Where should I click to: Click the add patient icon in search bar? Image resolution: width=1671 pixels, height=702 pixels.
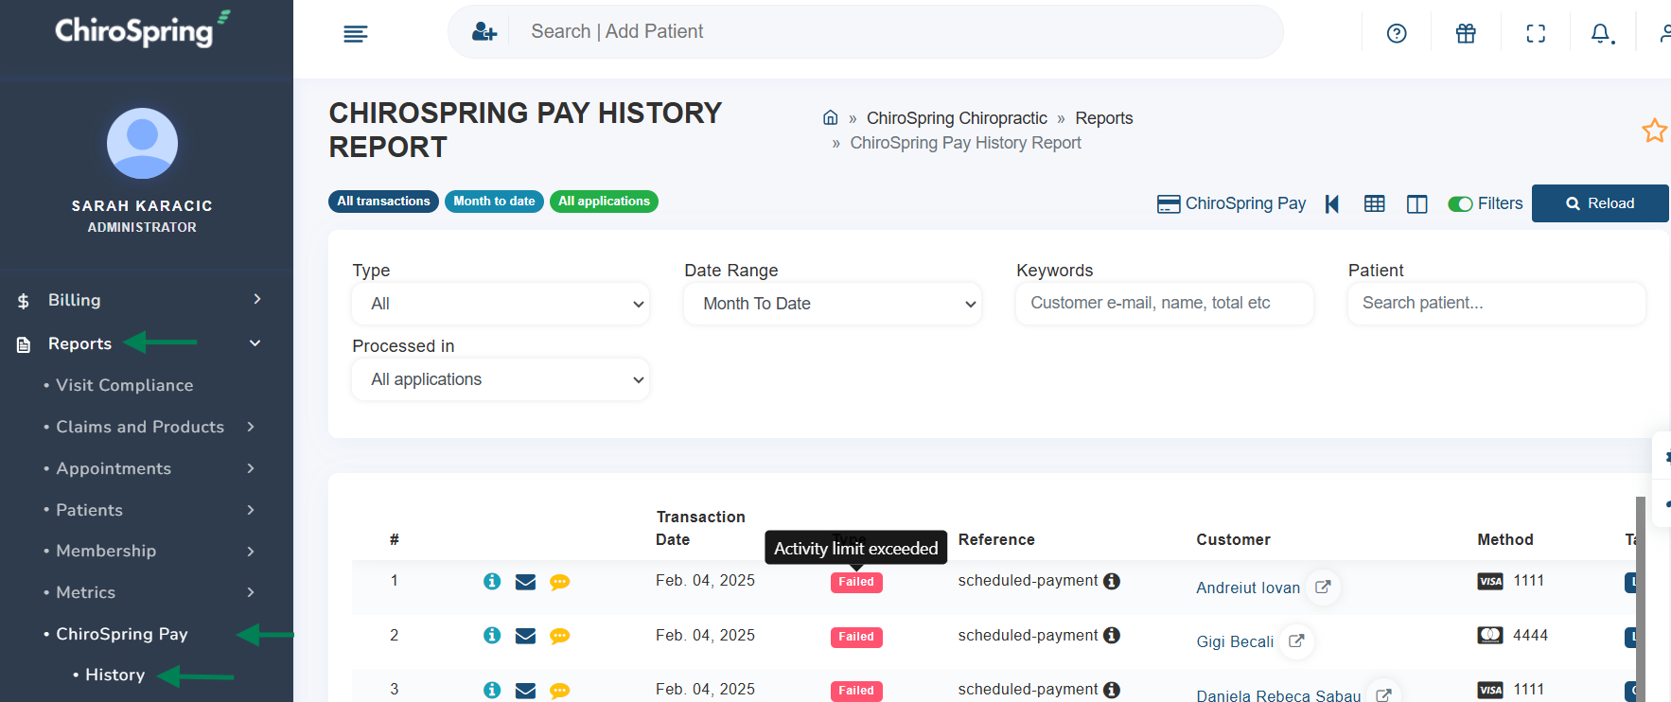484,32
